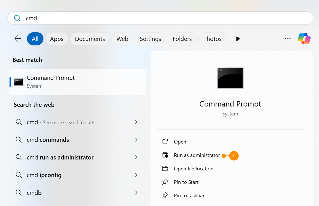Click Open in the actions list
This screenshot has width=319, height=206.
pos(180,142)
